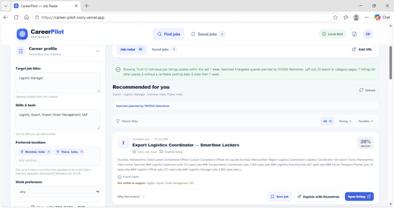The image size is (394, 208).
Task: Open Searches planned by NVIDIA Nemotron
Action: (x=143, y=106)
